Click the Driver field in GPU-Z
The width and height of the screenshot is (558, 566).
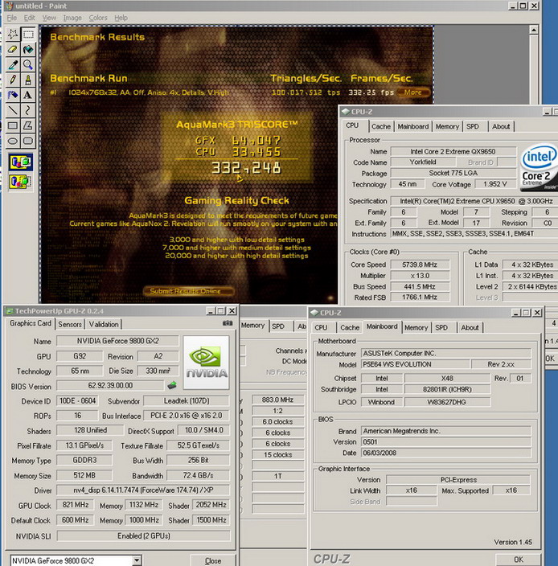[143, 490]
